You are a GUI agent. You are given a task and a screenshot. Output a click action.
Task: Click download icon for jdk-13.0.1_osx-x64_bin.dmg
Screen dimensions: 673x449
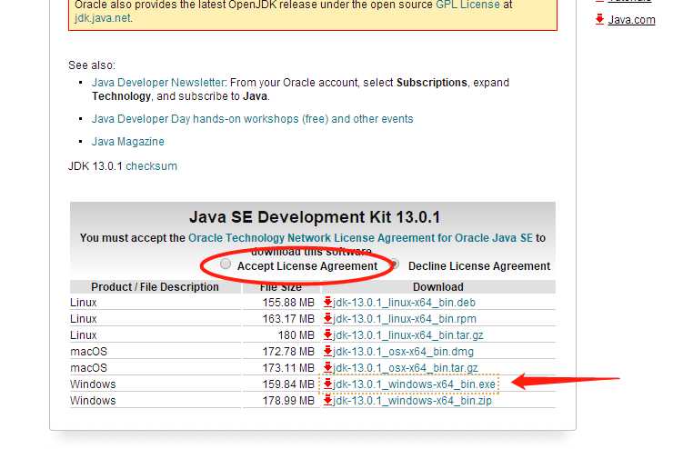[x=328, y=351]
